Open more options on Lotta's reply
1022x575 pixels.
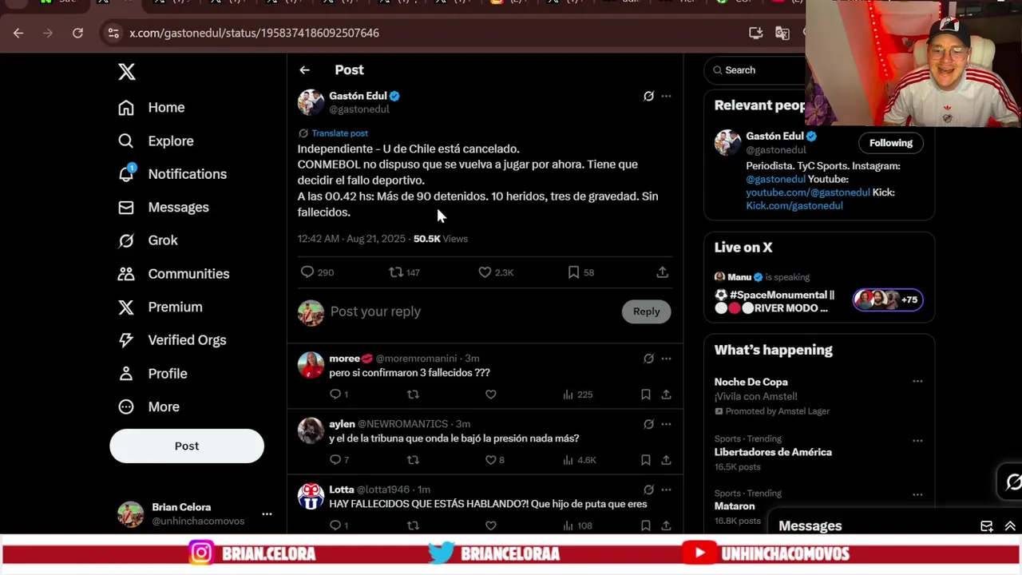coord(666,490)
